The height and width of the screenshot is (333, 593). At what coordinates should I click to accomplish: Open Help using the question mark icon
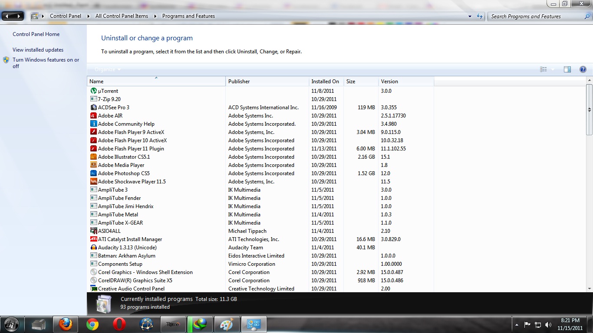pyautogui.click(x=583, y=69)
